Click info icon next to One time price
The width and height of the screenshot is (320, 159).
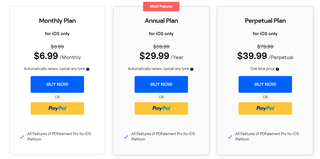[x=277, y=69]
